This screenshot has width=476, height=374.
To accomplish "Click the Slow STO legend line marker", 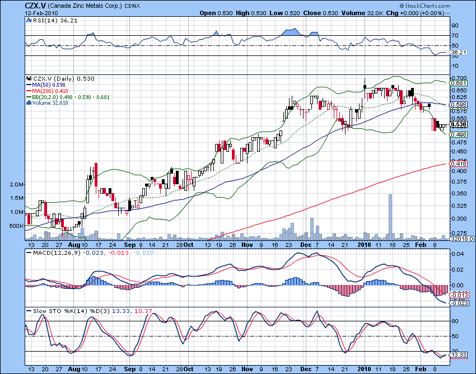I will coord(29,311).
